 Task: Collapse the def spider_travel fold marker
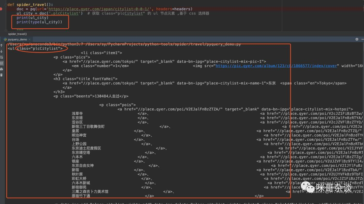pos(6,5)
